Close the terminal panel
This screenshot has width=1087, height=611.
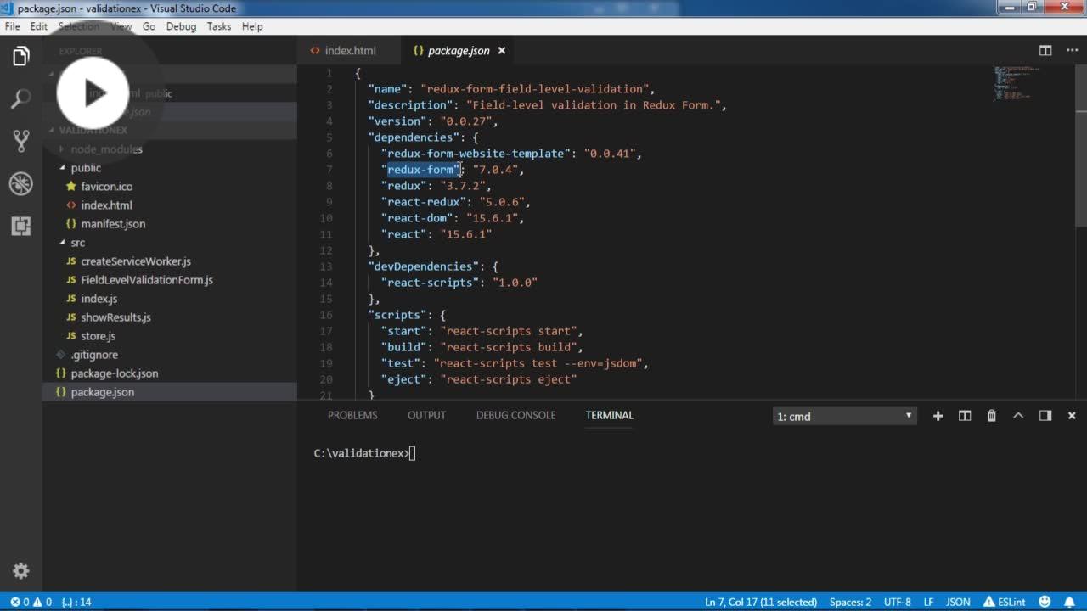click(1072, 416)
